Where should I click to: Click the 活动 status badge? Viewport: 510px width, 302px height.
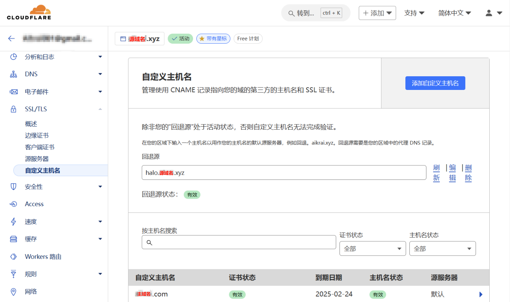180,38
